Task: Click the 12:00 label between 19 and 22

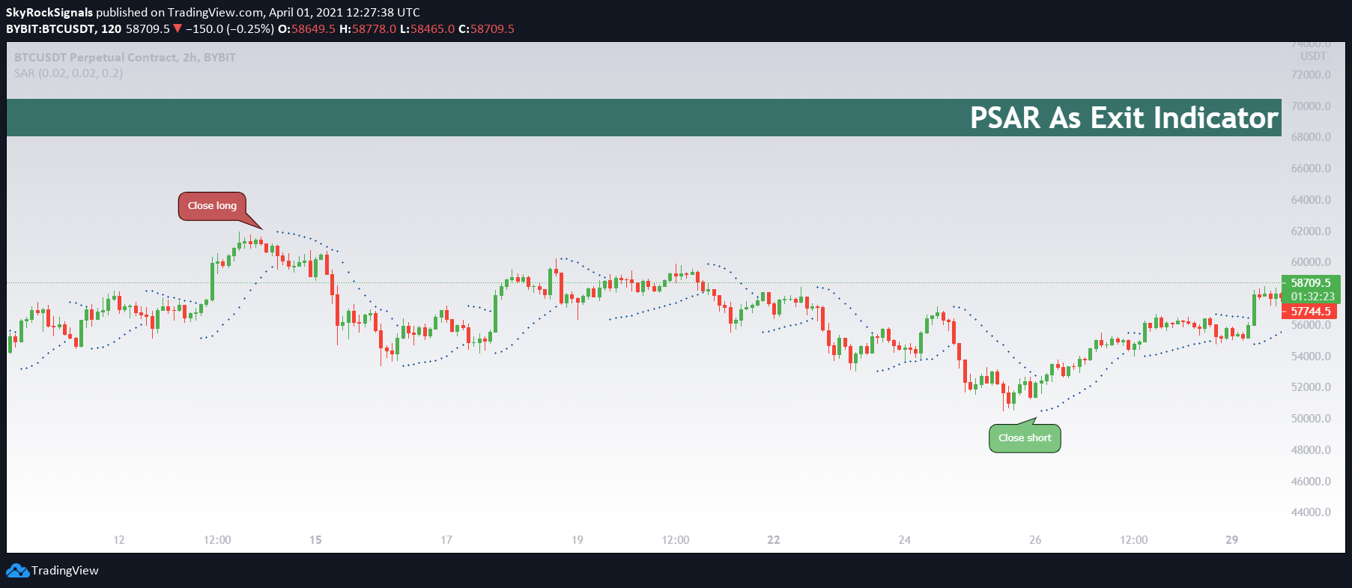Action: [676, 540]
